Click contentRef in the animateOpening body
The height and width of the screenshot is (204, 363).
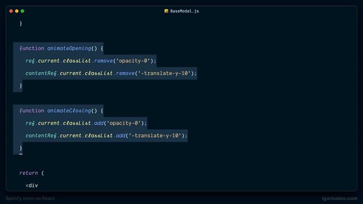click(41, 73)
